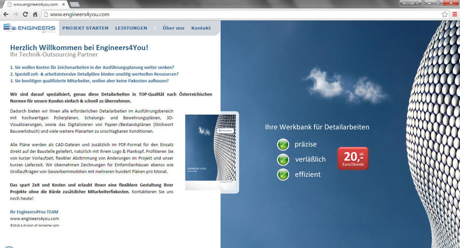Click question 3 about qualifizierte Mitarbeiter
Viewport: 460px width, 248px height.
click(x=89, y=81)
